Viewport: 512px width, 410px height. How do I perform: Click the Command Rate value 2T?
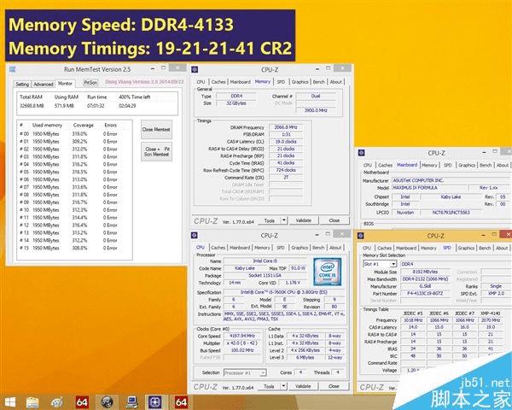click(x=286, y=177)
